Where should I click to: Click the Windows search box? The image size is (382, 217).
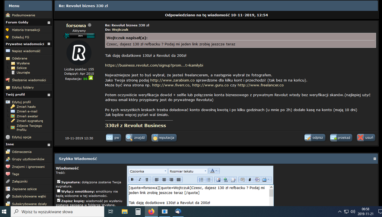point(57,212)
